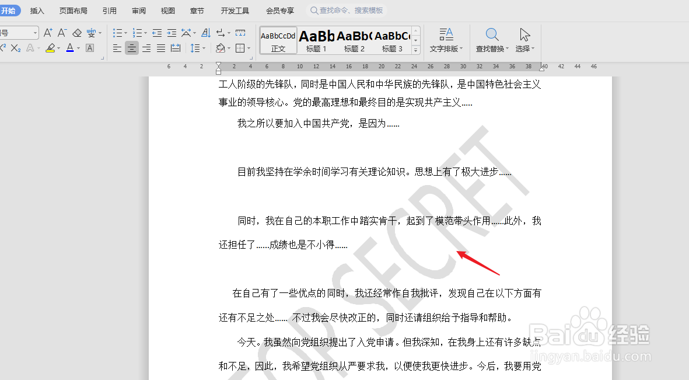The height and width of the screenshot is (380, 689).
Task: Click the decrease font size icon
Action: (62, 33)
